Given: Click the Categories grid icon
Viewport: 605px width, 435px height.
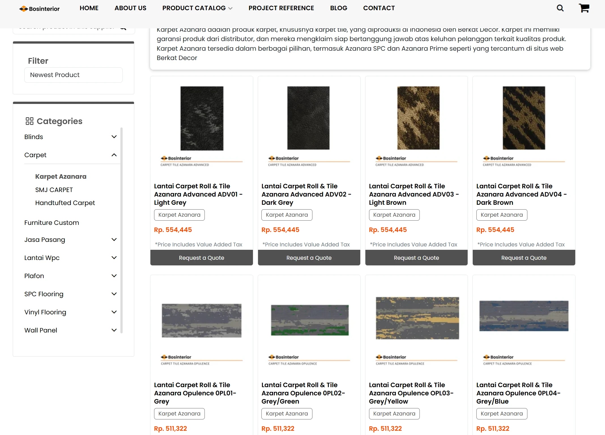Looking at the screenshot, I should click(29, 121).
